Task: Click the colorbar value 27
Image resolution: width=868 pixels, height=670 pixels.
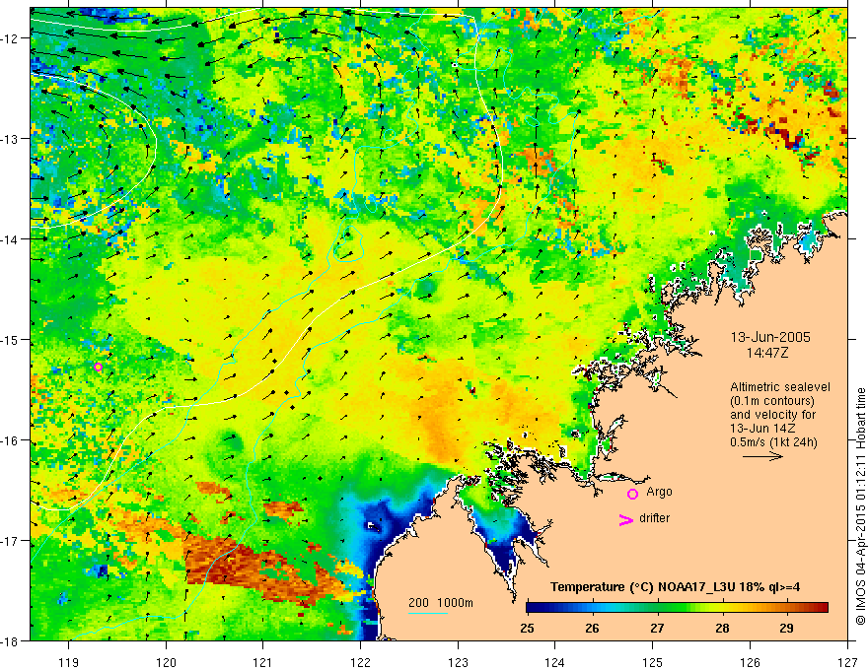Action: click(x=657, y=628)
